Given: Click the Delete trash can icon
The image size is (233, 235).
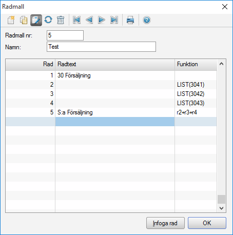Looking at the screenshot, I should click(x=61, y=20).
